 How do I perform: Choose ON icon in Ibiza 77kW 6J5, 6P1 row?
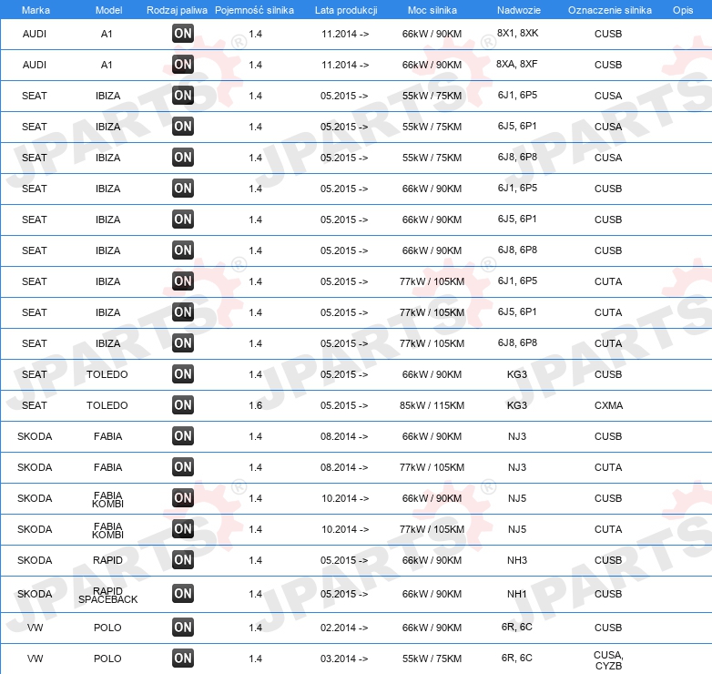(183, 311)
